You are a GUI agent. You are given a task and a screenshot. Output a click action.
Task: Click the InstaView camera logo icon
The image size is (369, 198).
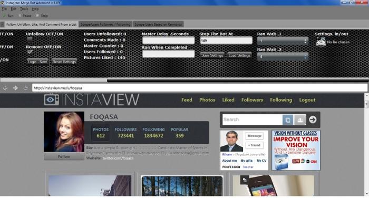point(51,100)
